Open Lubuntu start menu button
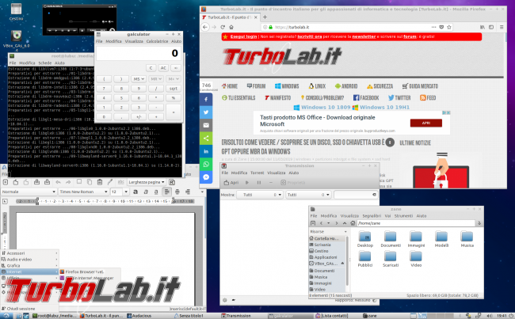 click(6, 316)
